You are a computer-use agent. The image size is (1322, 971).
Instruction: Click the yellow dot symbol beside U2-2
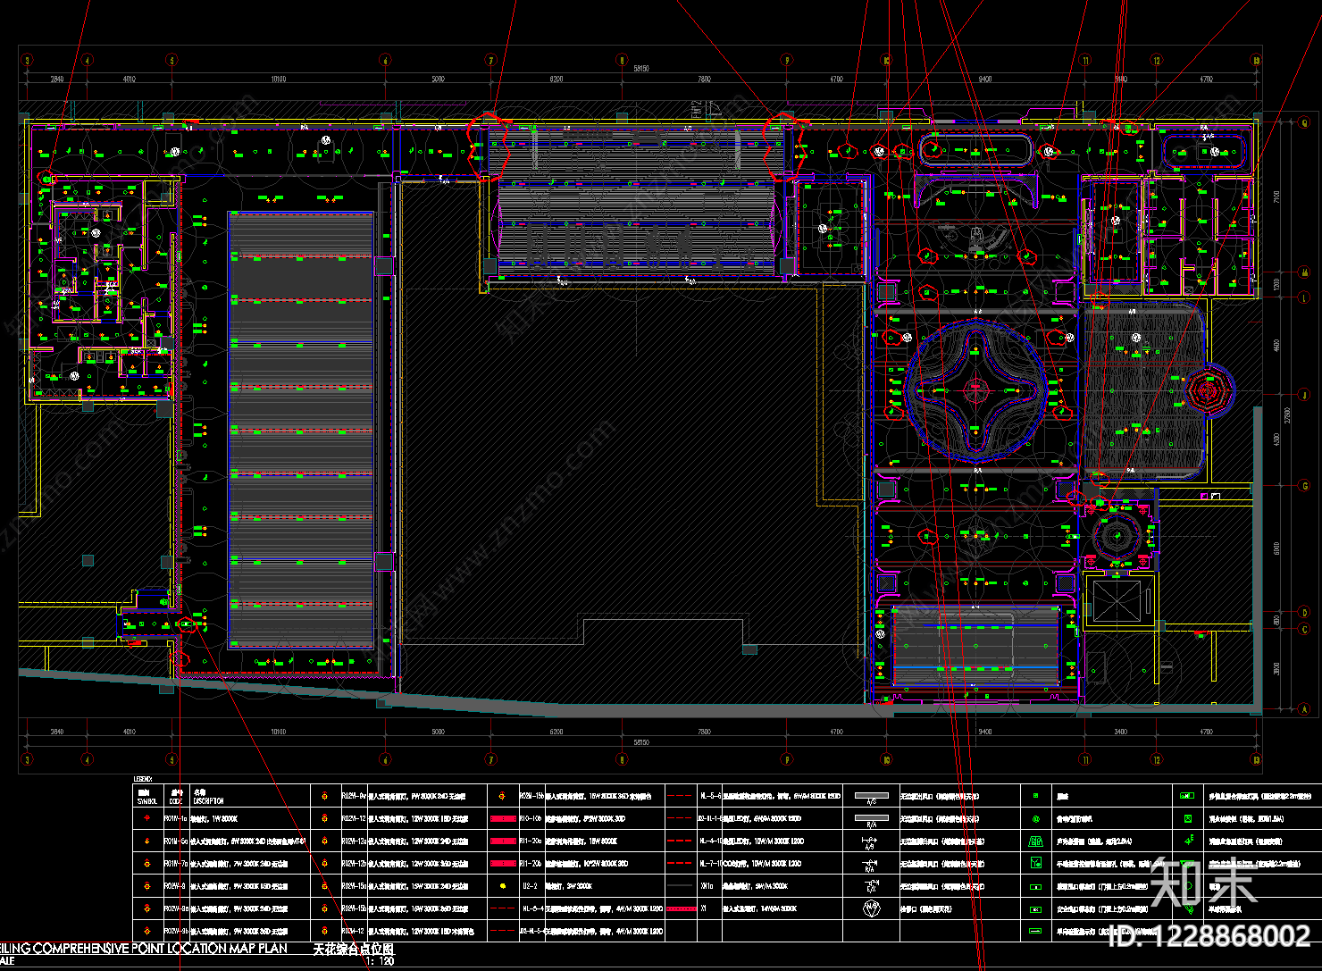pyautogui.click(x=503, y=886)
